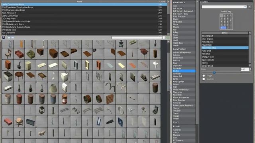The width and height of the screenshot is (255, 143).
Task: Select numpad key 5 for Emitter Key
Action: coord(225,21)
